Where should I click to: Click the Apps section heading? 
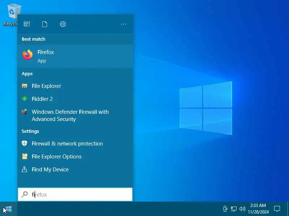(27, 74)
